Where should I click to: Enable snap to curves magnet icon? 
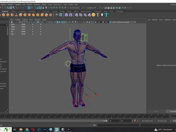pyautogui.click(x=54, y=8)
